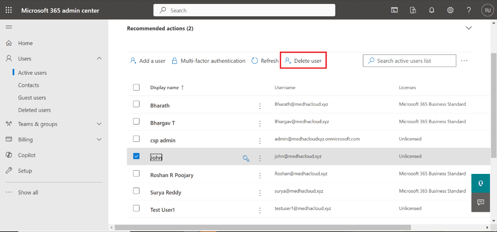This screenshot has height=232, width=497.
Task: Open the feedback speech bubble icon
Action: pyautogui.click(x=480, y=202)
